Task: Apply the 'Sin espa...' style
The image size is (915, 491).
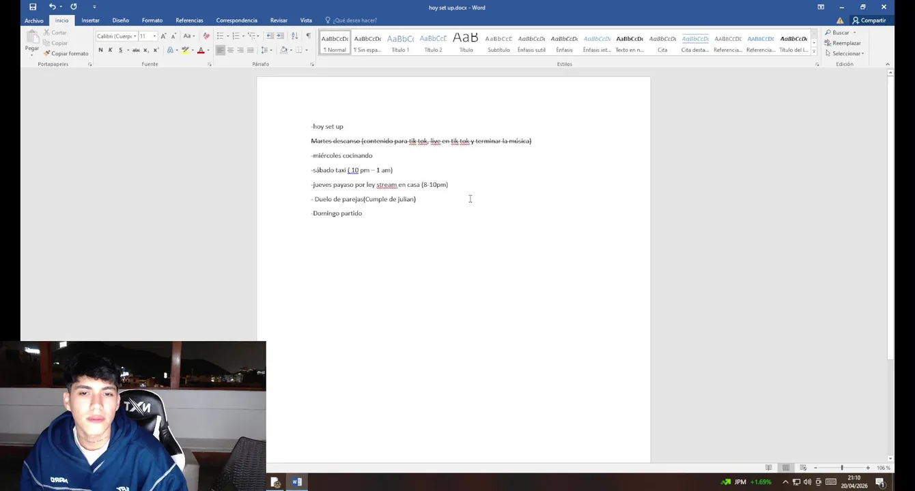Action: (x=367, y=43)
